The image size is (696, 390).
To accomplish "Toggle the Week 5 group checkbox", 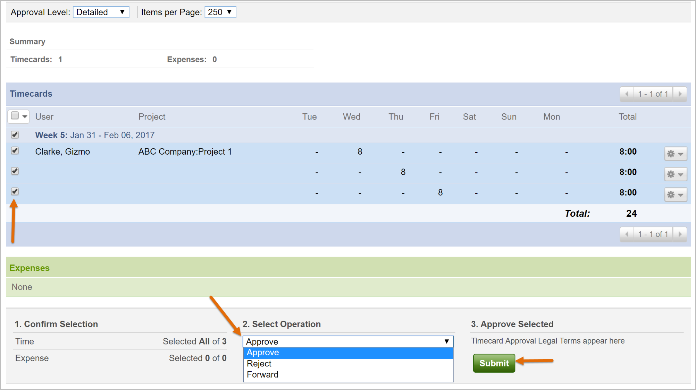I will point(15,135).
